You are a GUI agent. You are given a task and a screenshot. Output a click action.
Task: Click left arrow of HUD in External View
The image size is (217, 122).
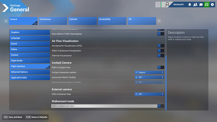(x=136, y=94)
